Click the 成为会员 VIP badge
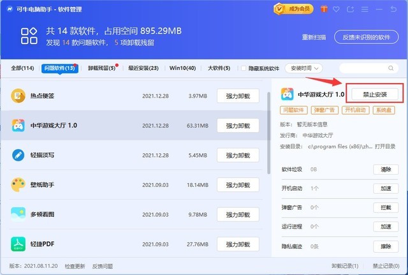The image size is (408, 275). [x=293, y=9]
